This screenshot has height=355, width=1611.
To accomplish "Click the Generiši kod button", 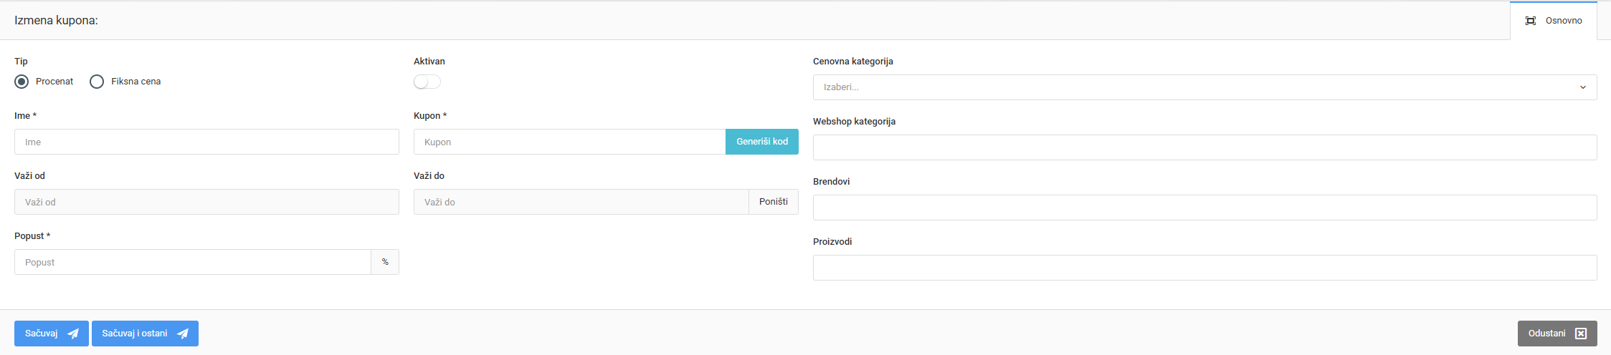I will point(762,142).
